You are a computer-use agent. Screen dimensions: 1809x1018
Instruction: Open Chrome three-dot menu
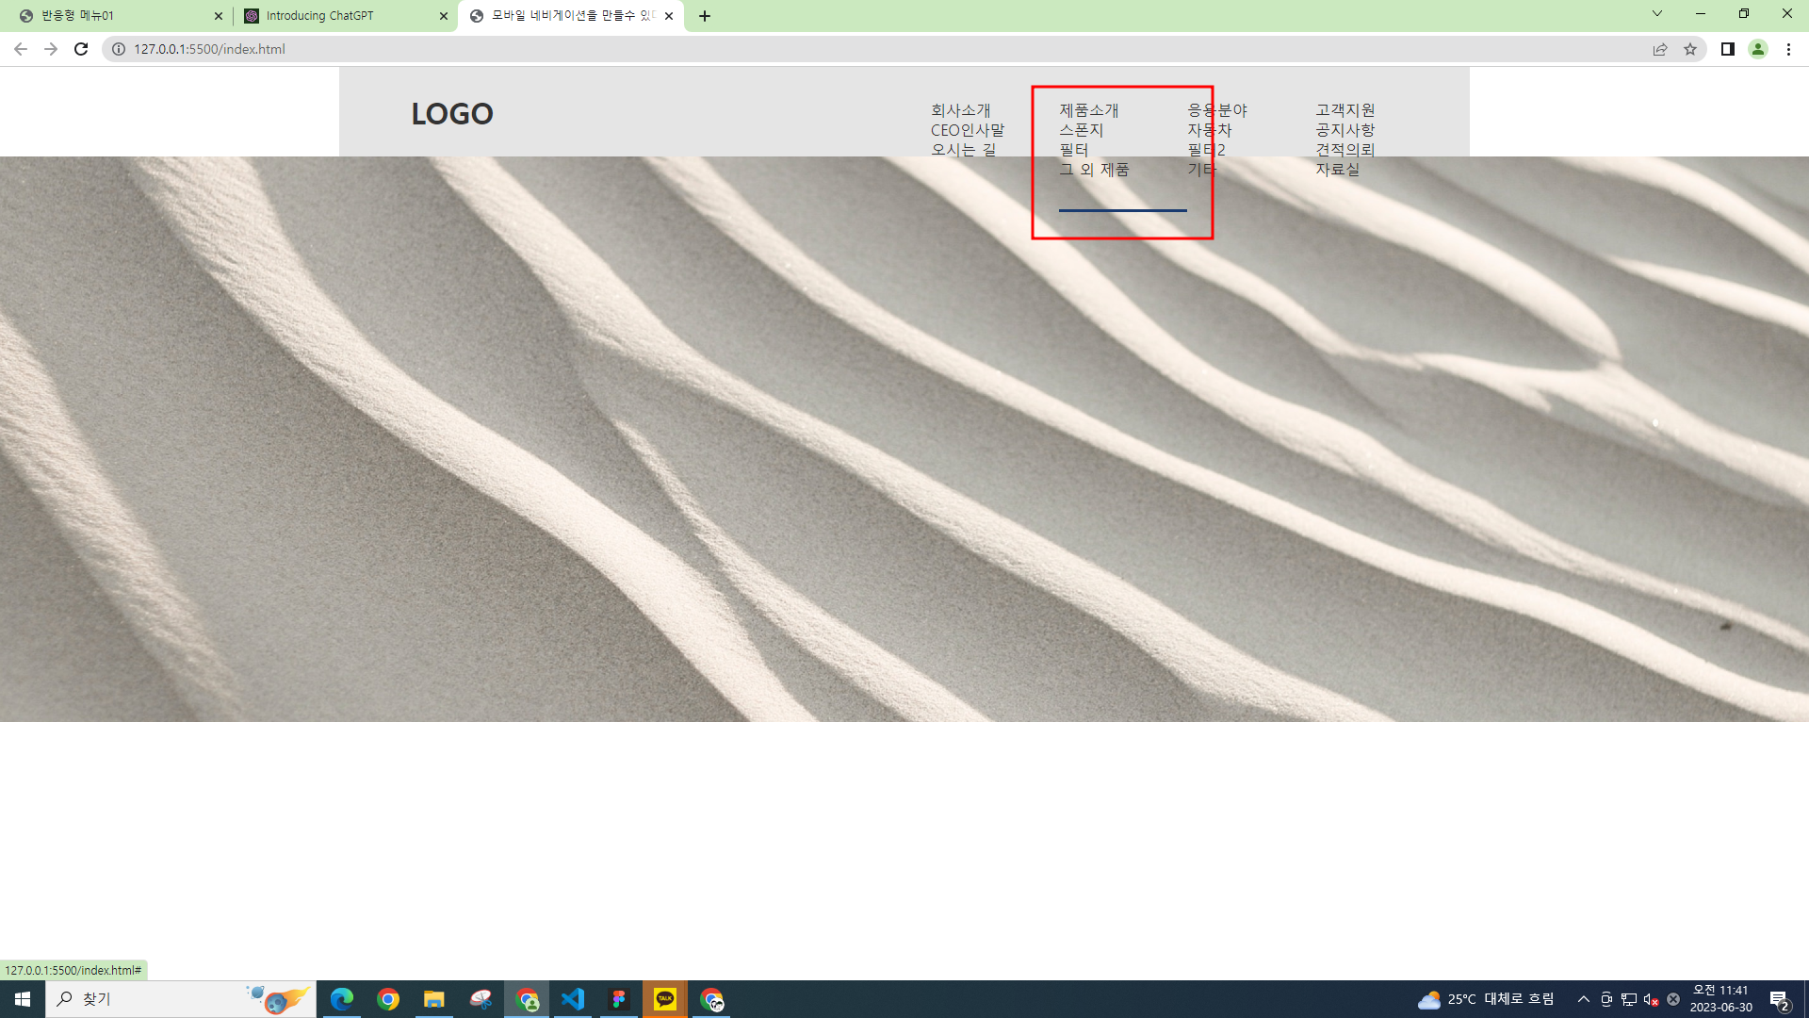tap(1788, 49)
